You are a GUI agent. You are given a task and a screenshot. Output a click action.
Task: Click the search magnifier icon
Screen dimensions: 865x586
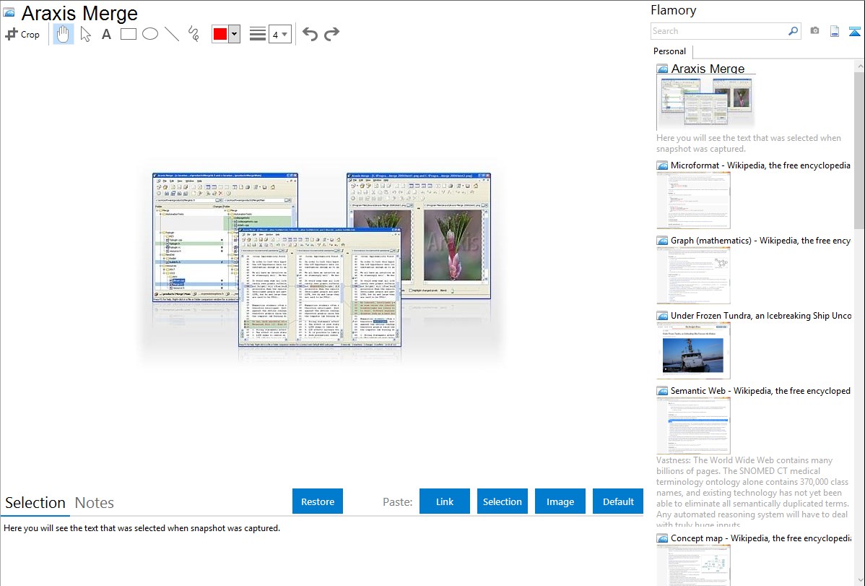[x=794, y=31]
